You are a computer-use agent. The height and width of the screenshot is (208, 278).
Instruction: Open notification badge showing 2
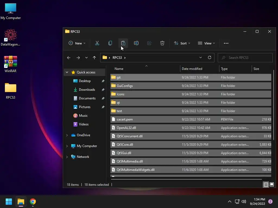click(270, 201)
